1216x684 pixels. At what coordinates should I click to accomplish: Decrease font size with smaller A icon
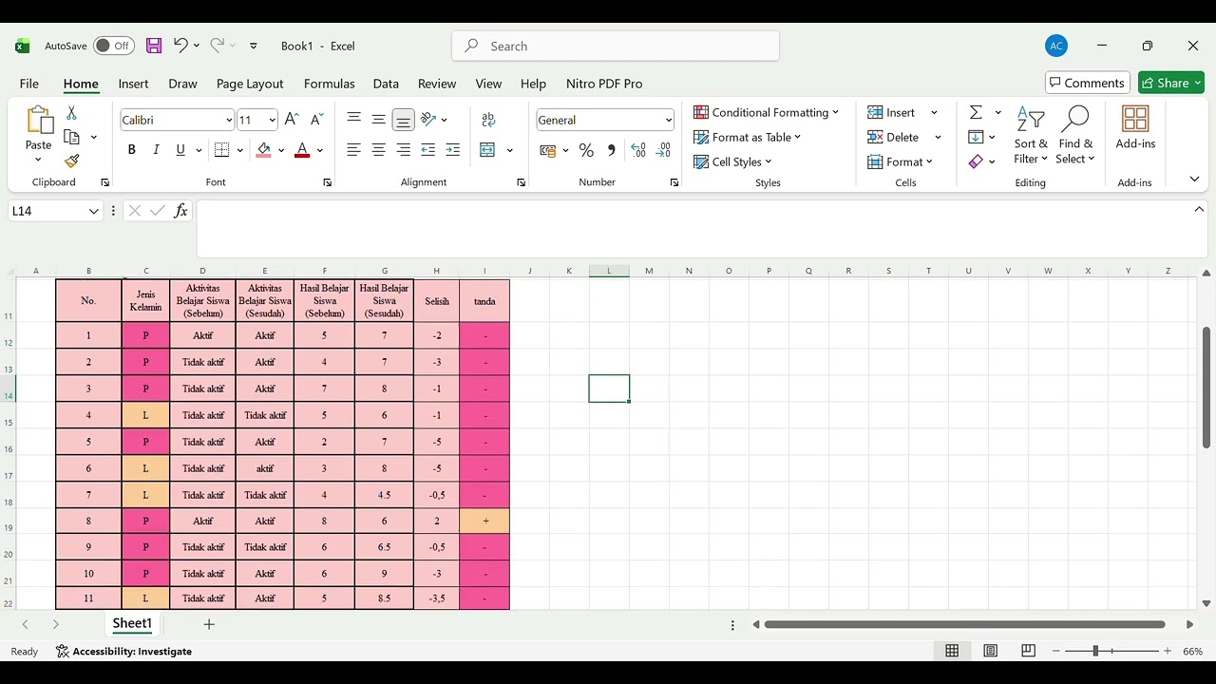316,120
